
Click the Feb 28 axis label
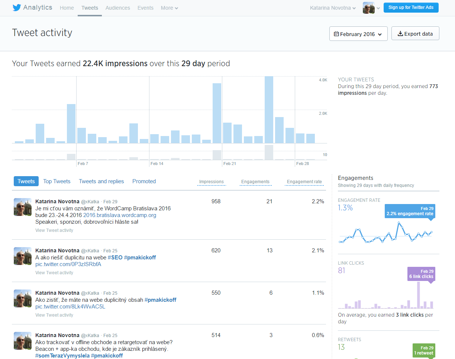click(x=303, y=164)
